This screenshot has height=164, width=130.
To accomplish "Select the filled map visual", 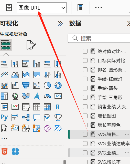I will [x=26, y=96].
